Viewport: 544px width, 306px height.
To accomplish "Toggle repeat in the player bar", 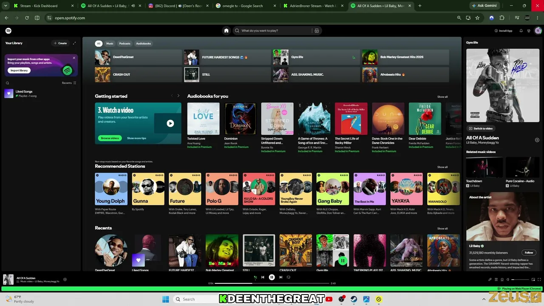I will (x=289, y=277).
